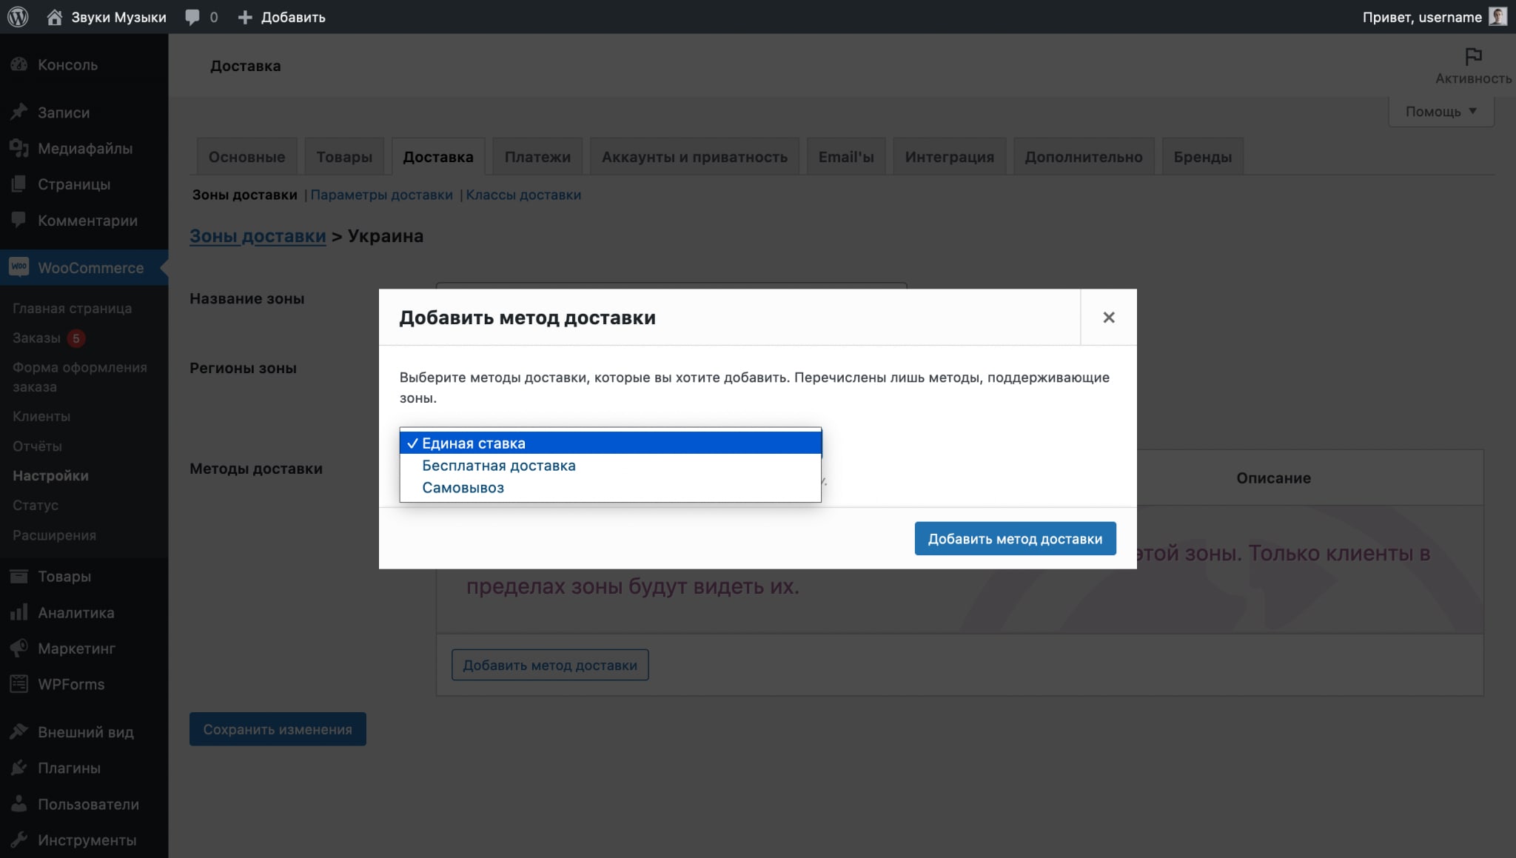Open Классы доставки sublink
This screenshot has height=858, width=1516.
click(523, 195)
